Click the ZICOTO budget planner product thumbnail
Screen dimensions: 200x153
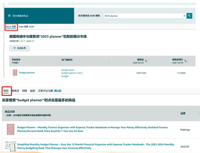(x=10, y=146)
